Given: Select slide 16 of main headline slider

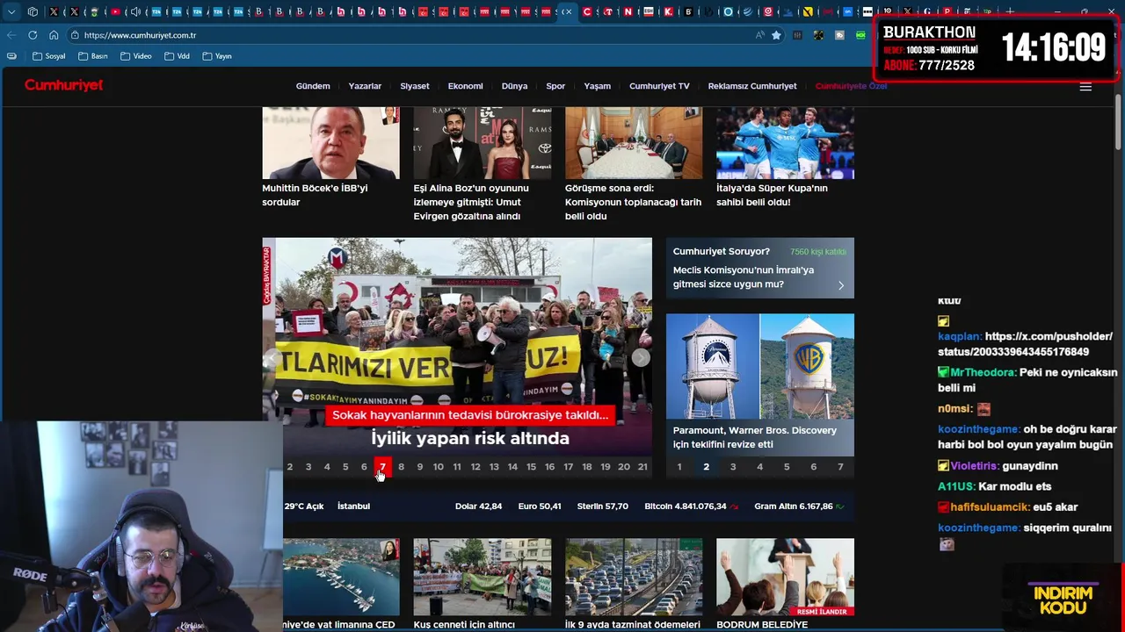Looking at the screenshot, I should (x=549, y=467).
